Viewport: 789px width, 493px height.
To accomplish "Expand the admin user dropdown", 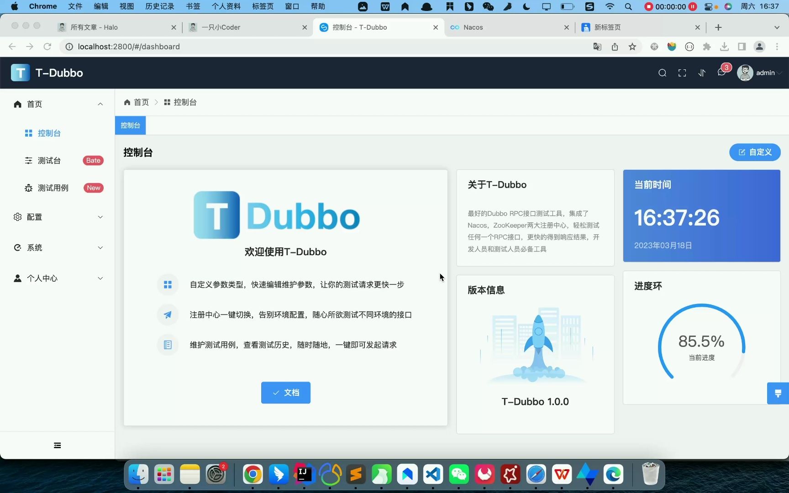I will [768, 73].
